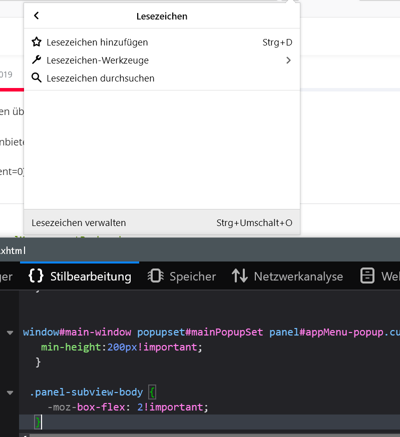Select Lesezeichen durchsuchen menu entry
Screen dimensions: 400x437
(x=100, y=78)
